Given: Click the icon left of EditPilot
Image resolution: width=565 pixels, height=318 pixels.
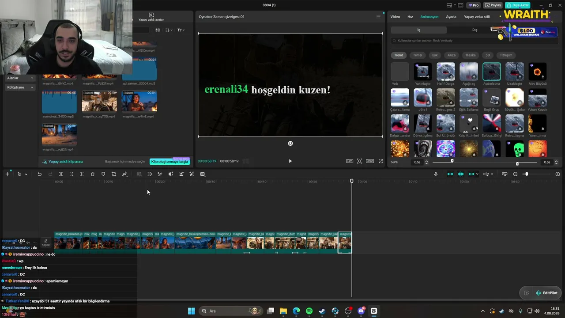Looking at the screenshot, I should 526,293.
